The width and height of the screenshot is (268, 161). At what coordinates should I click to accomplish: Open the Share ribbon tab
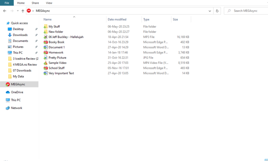35,3
